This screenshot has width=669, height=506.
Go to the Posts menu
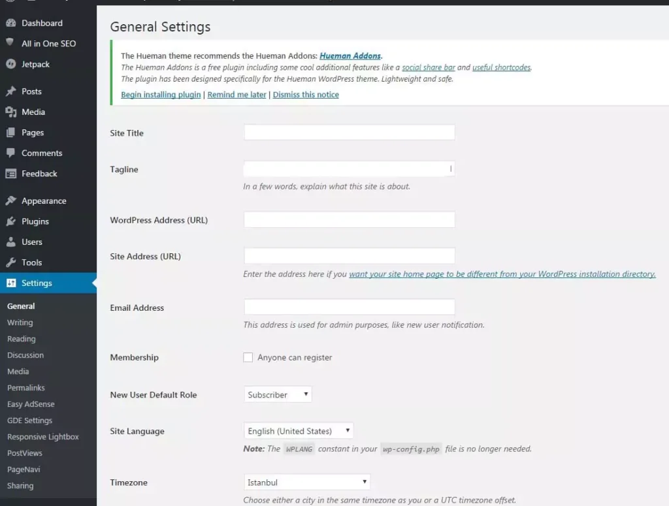click(31, 91)
